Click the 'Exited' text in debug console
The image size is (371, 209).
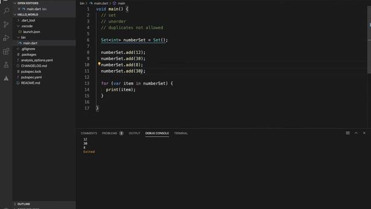point(89,152)
